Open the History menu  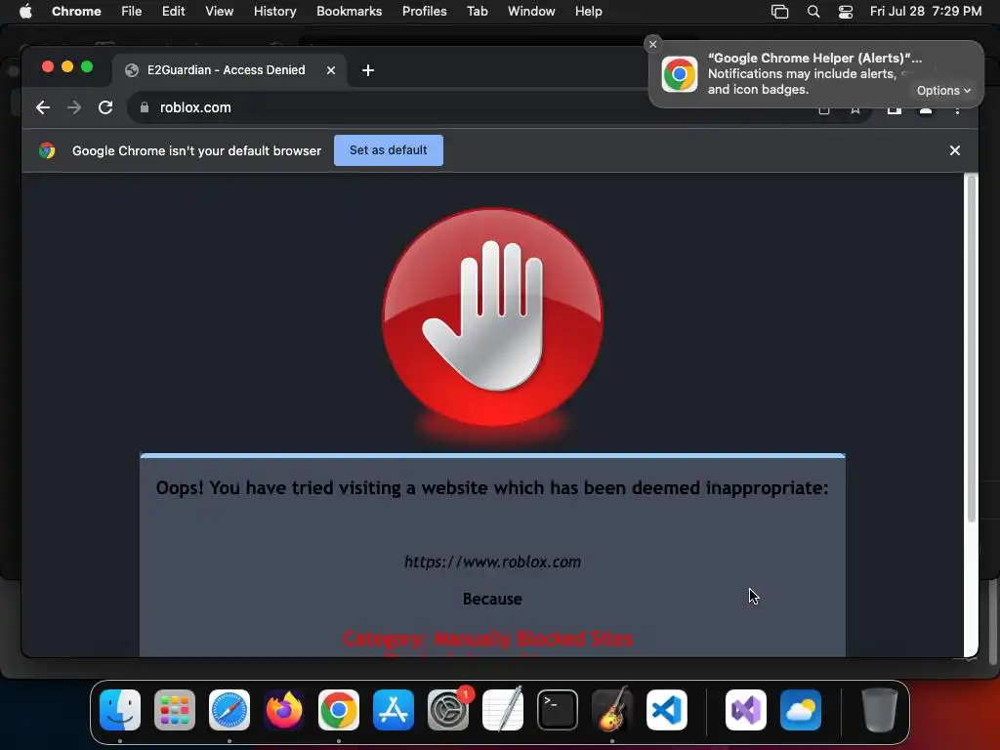[x=274, y=12]
